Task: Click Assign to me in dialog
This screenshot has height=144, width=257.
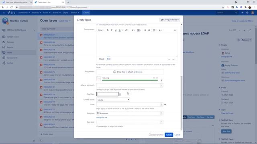Action: (102, 117)
